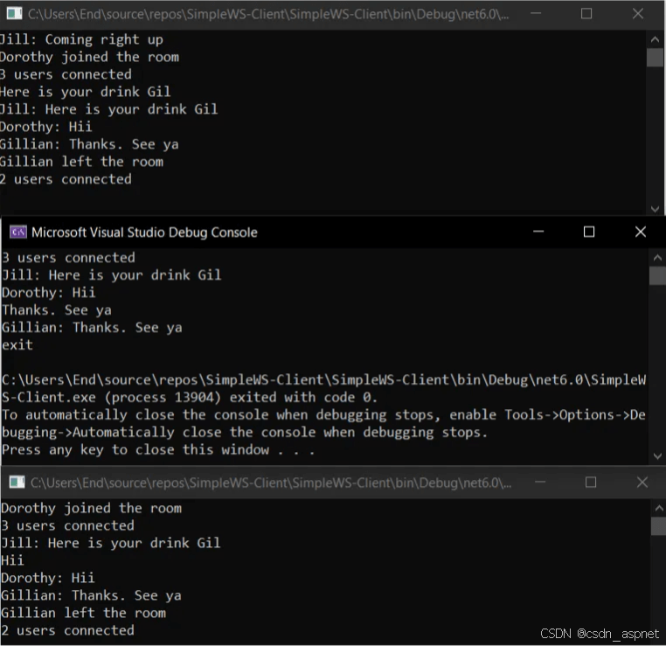The height and width of the screenshot is (646, 666).
Task: Click 'Gillian left the room' in bottom console
Action: (83, 613)
